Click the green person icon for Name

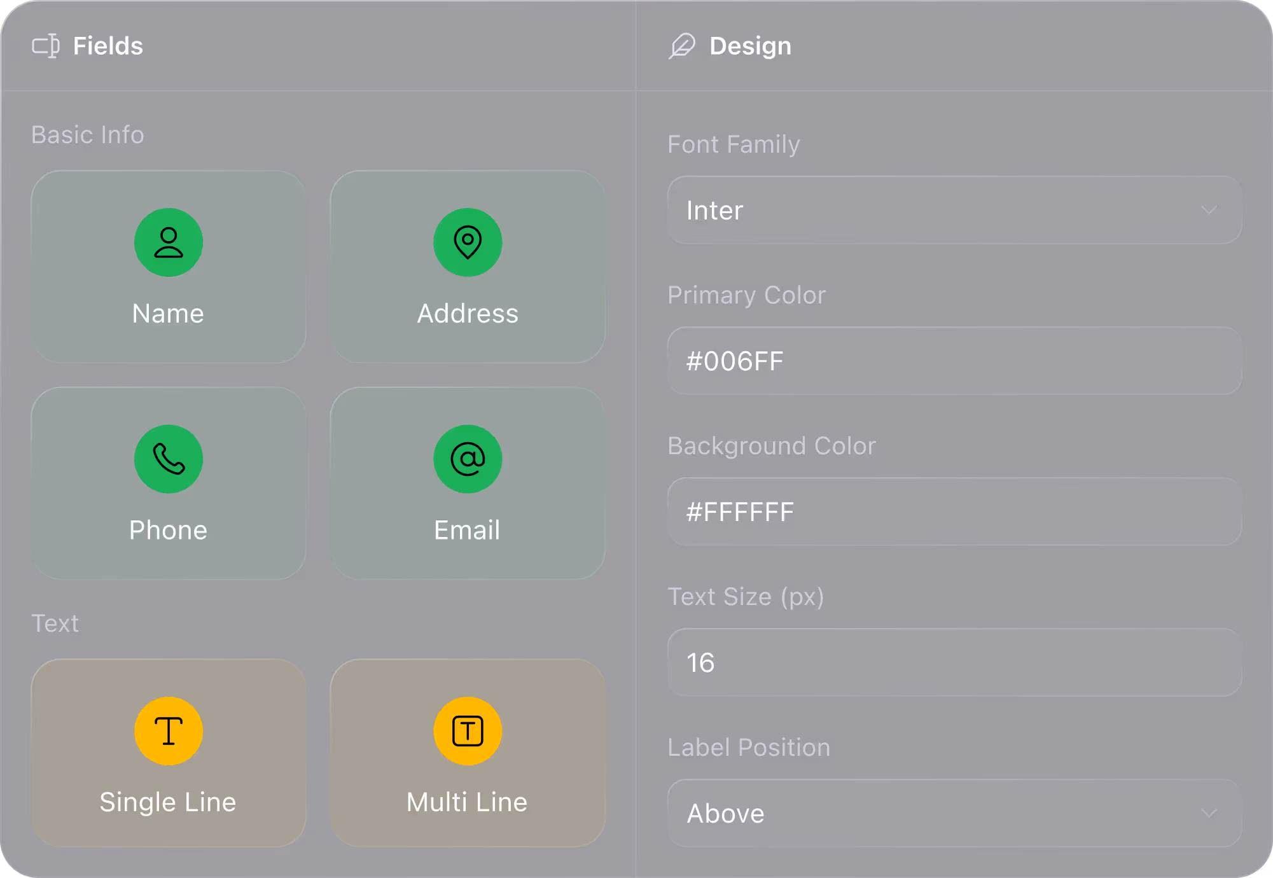[169, 242]
